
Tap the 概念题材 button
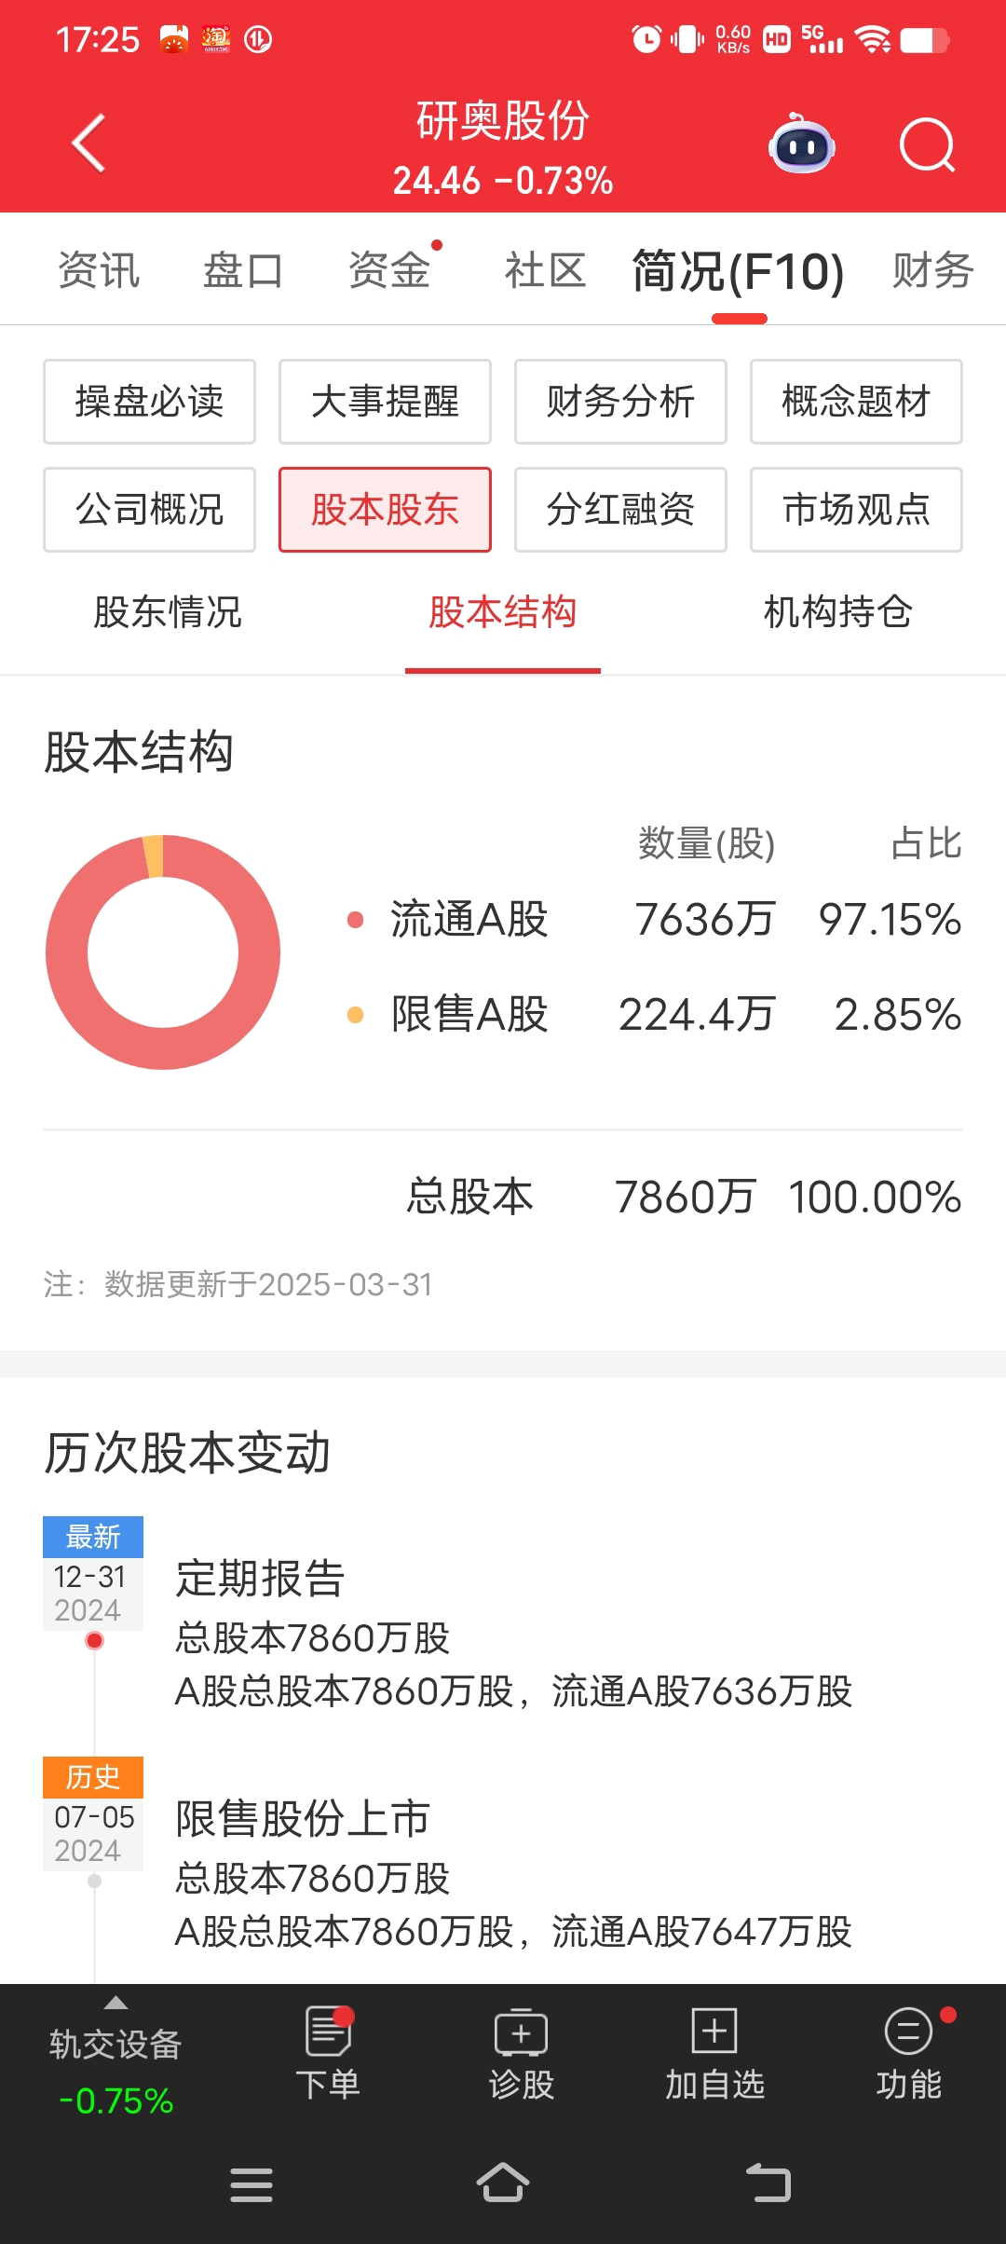[x=856, y=402]
